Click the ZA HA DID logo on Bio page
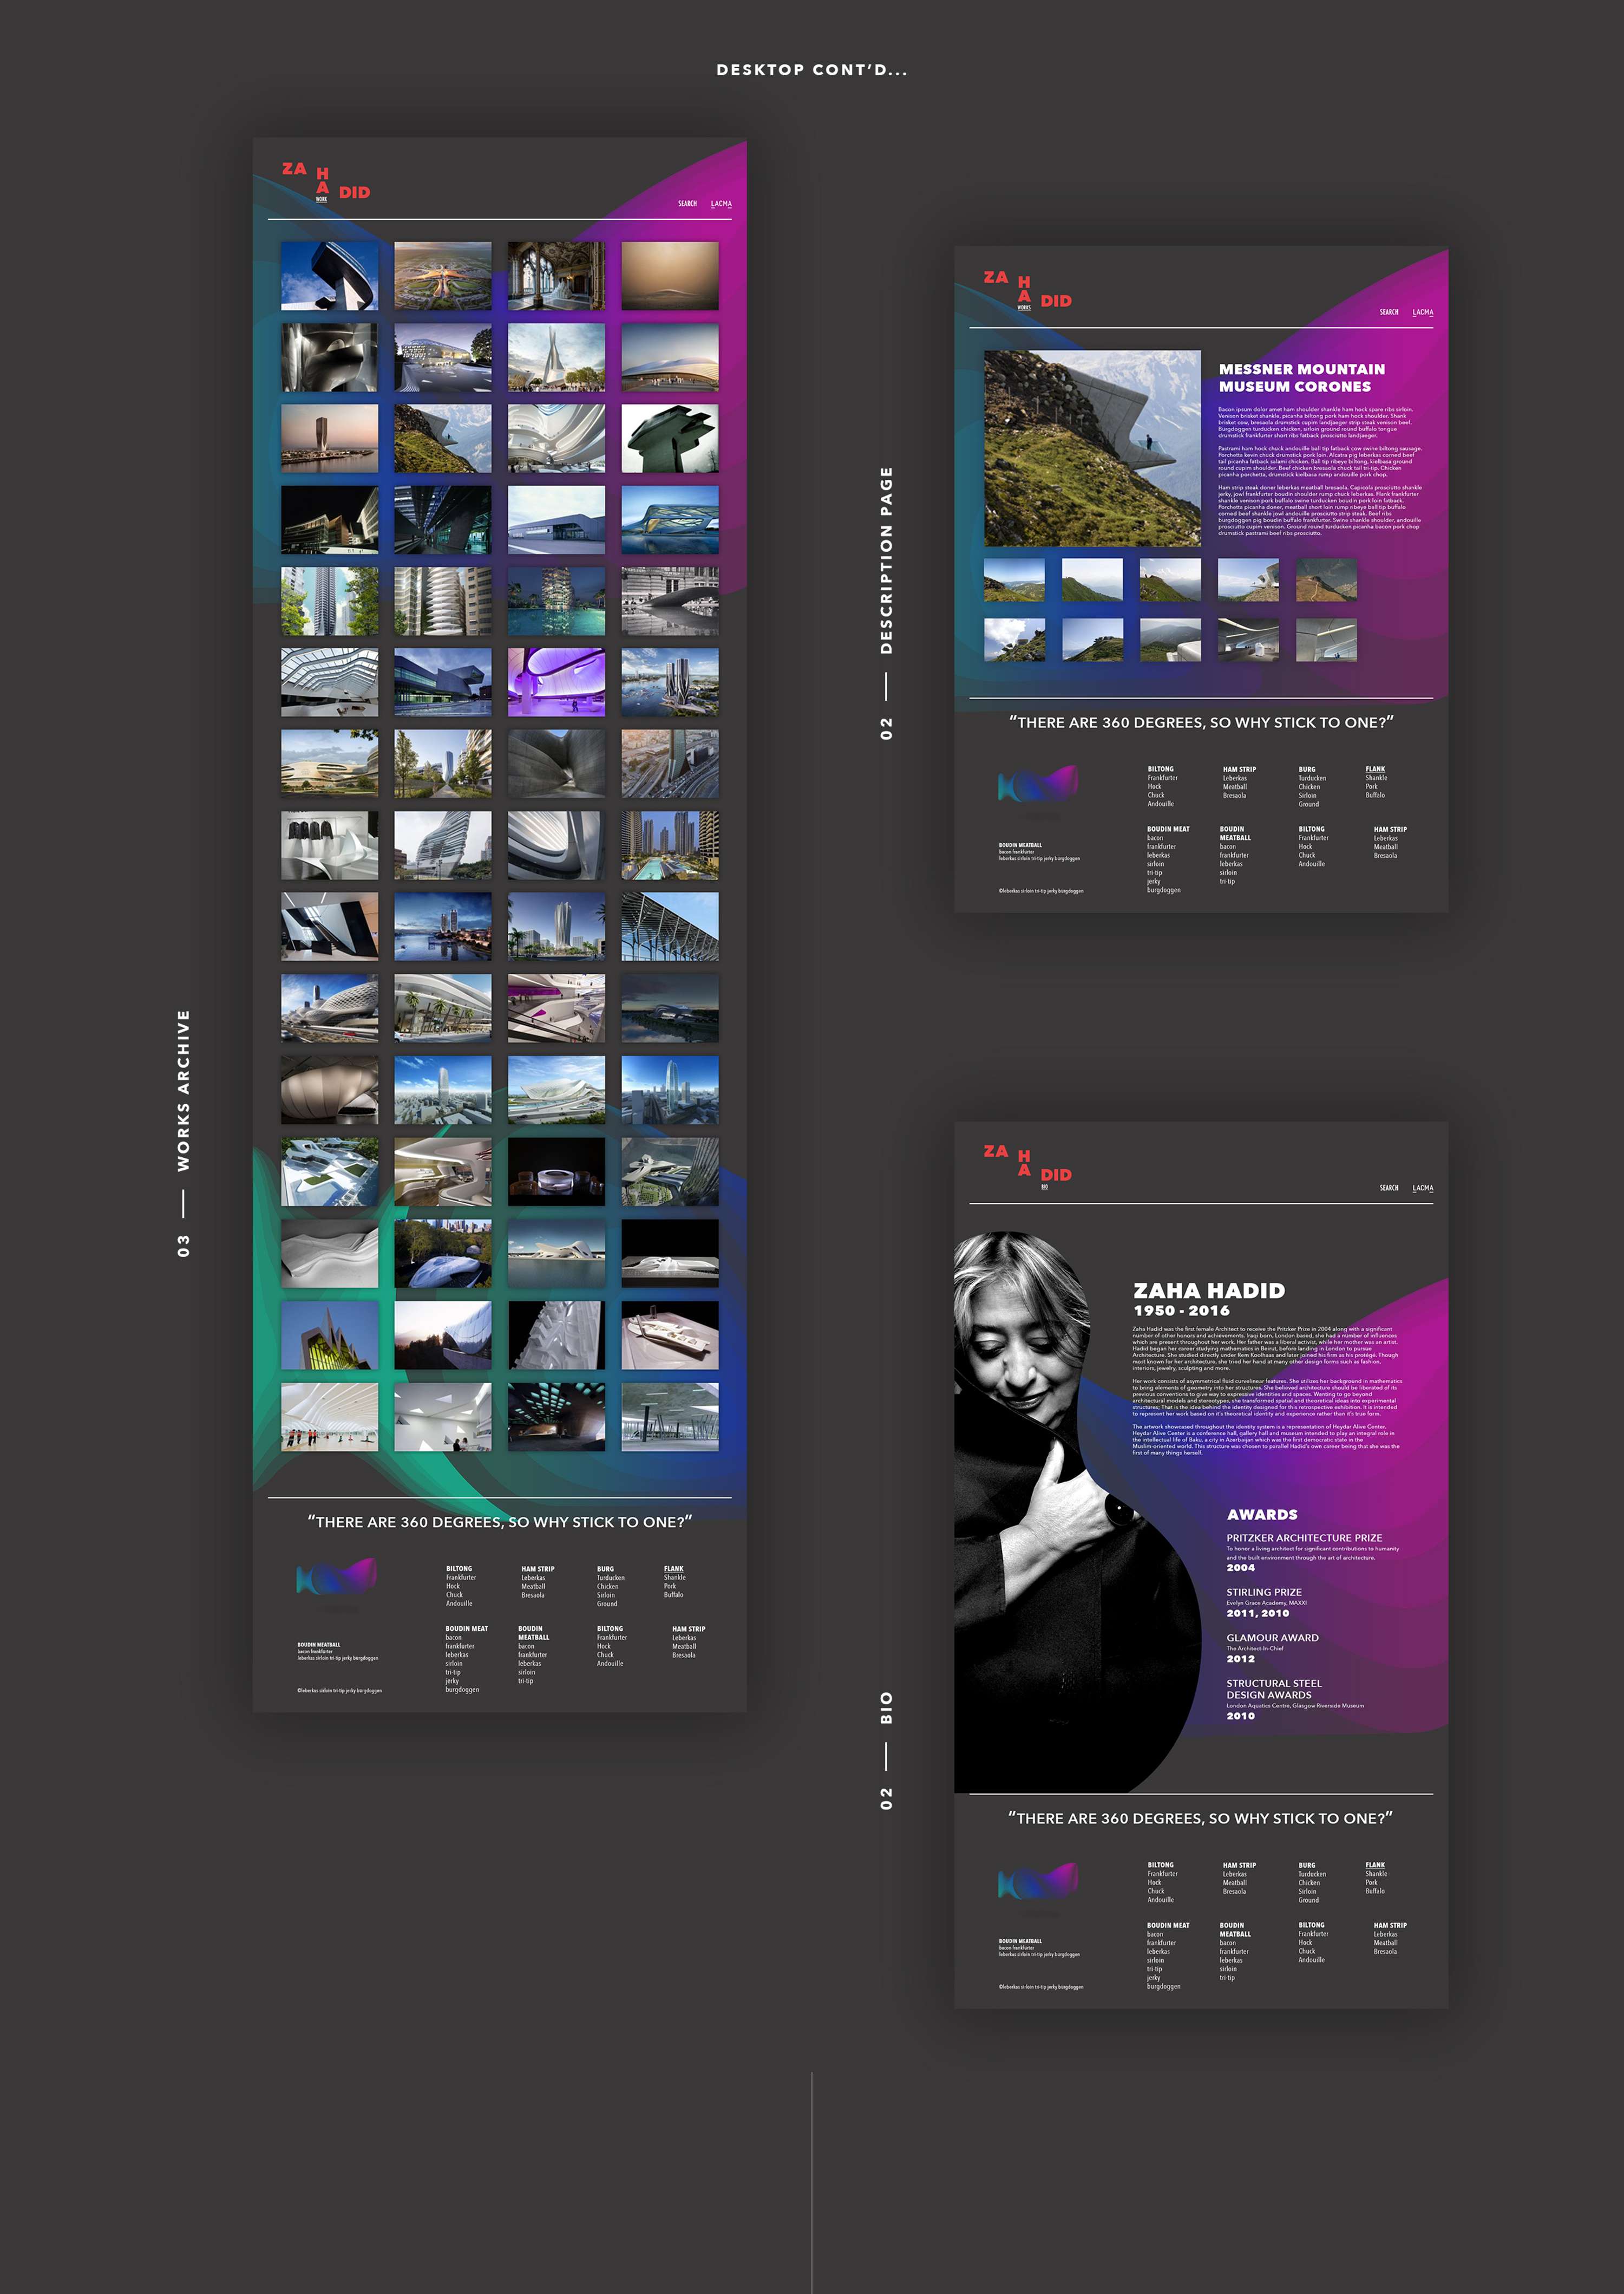The image size is (1624, 2294). click(x=1027, y=1166)
